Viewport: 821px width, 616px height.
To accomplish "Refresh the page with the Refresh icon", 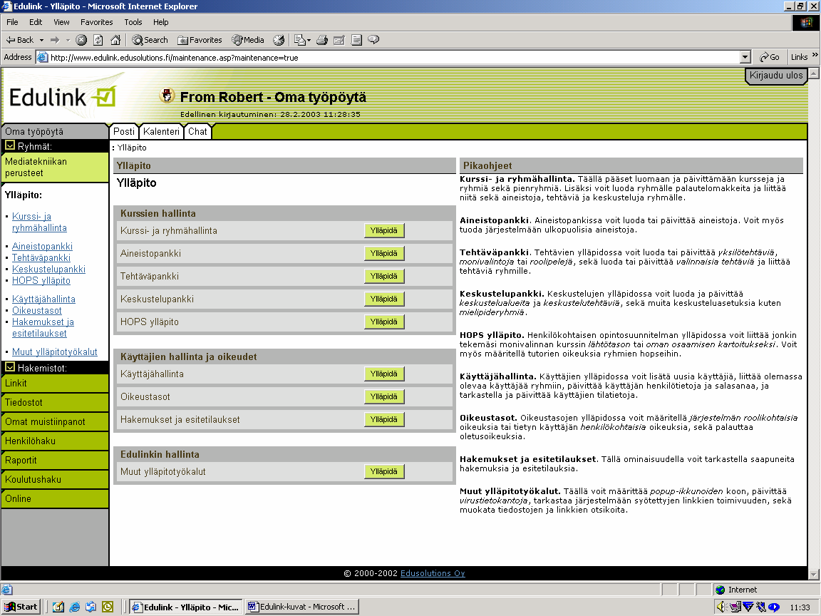I will 98,40.
